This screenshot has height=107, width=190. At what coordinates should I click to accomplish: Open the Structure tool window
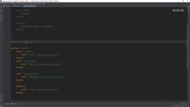tap(1, 18)
